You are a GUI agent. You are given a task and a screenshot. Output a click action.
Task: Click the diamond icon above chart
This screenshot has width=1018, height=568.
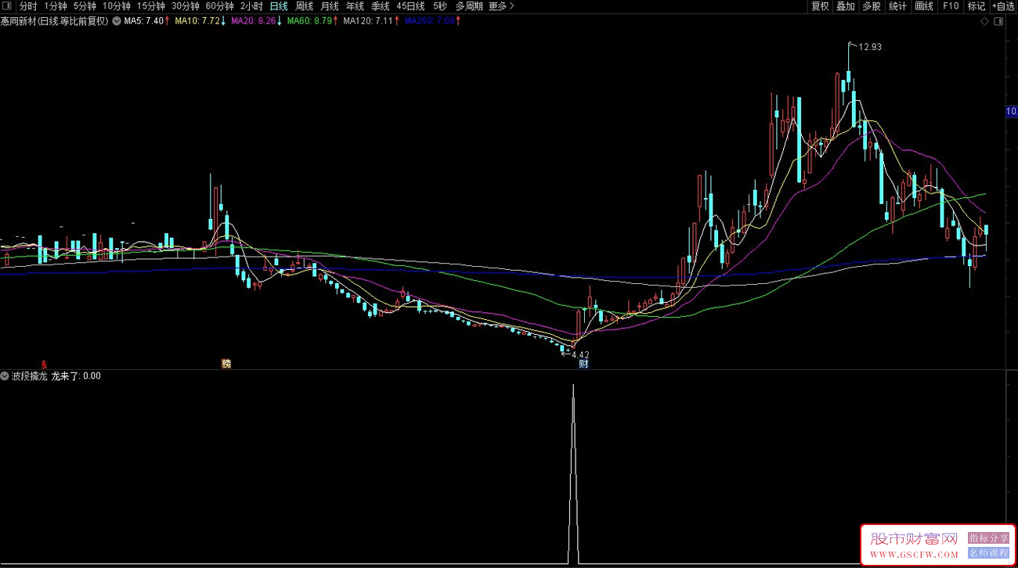point(984,22)
